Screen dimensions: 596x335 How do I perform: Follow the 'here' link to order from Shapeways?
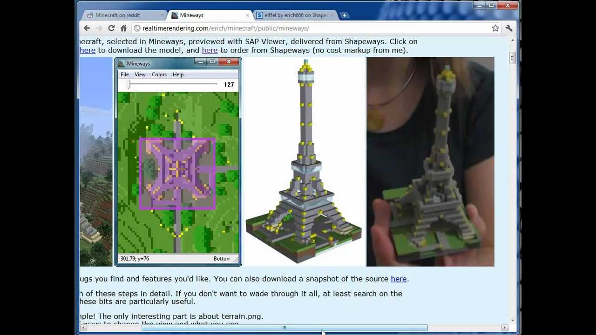(210, 50)
